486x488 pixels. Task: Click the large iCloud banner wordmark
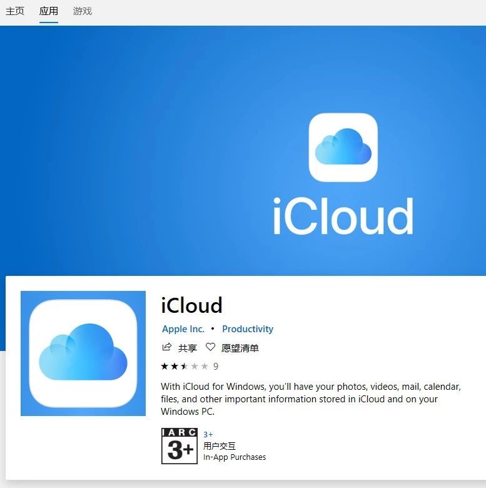point(343,216)
